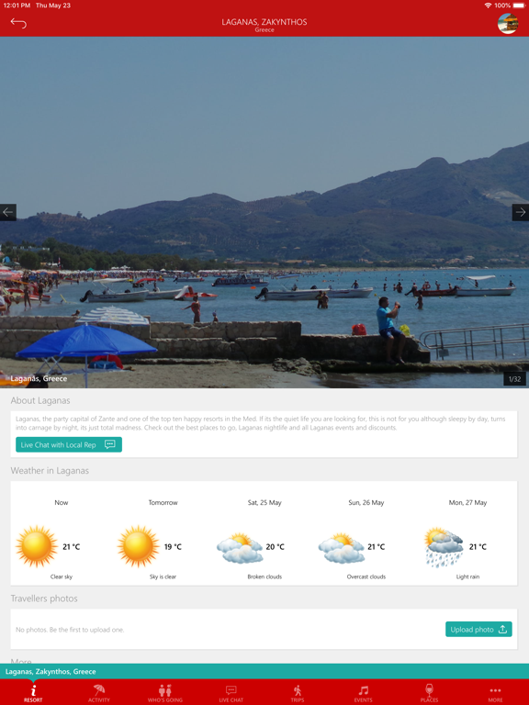Viewport: 529px width, 705px height.
Task: Click Sun, 26 May cloud icon
Action: 342,548
